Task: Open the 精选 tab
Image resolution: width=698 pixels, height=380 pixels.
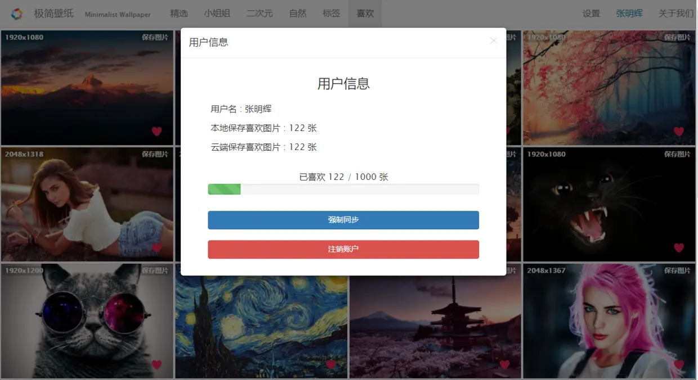Action: point(179,13)
